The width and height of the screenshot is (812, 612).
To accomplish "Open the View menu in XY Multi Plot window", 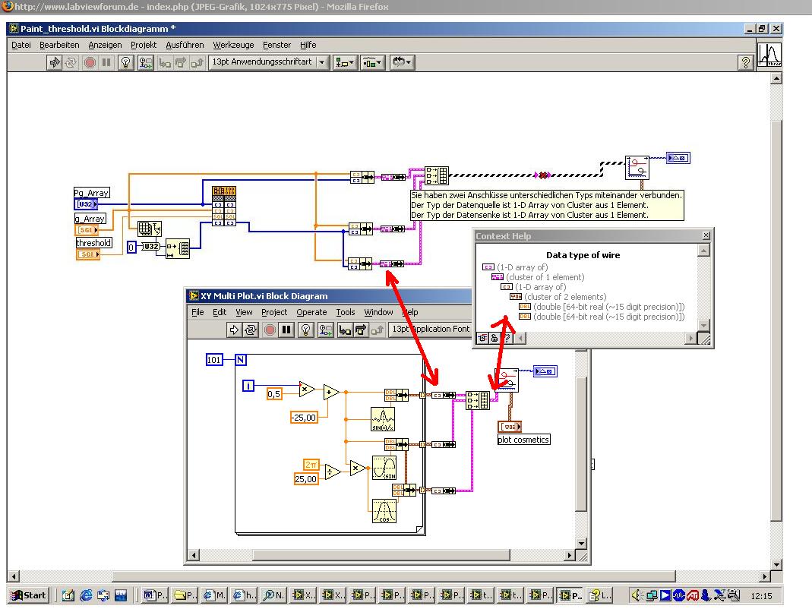I will (244, 312).
